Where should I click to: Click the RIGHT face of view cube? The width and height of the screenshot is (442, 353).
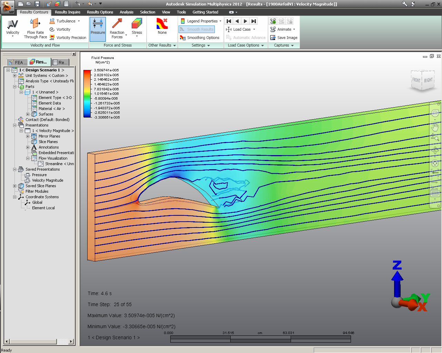(x=428, y=80)
